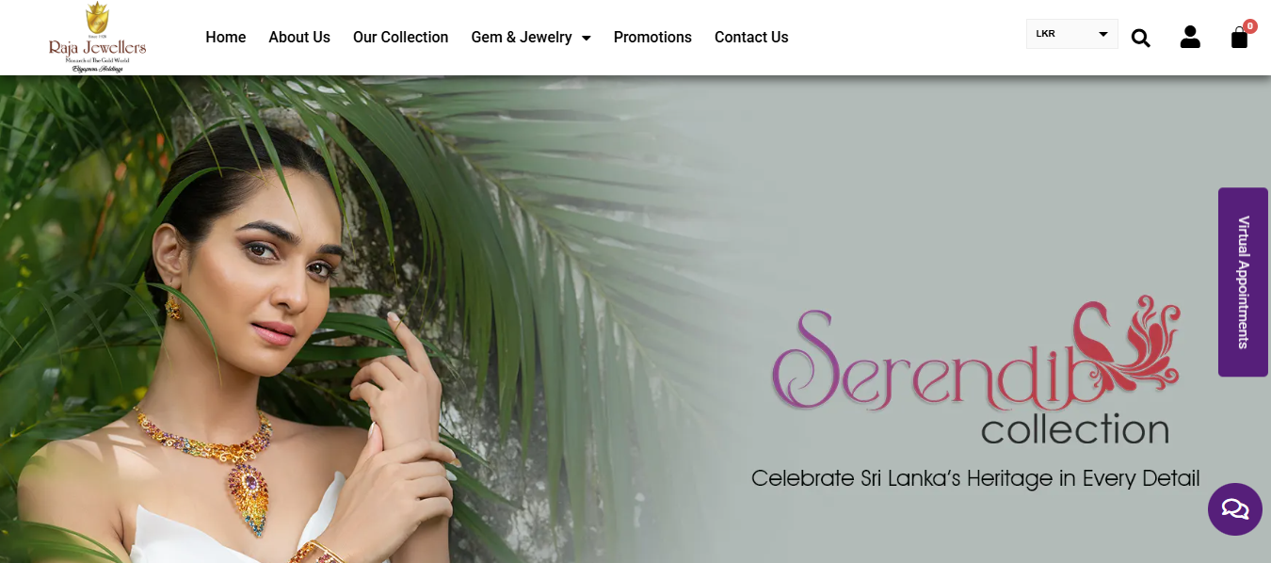The height and width of the screenshot is (563, 1271).
Task: Click the red cart count badge
Action: coord(1249,26)
